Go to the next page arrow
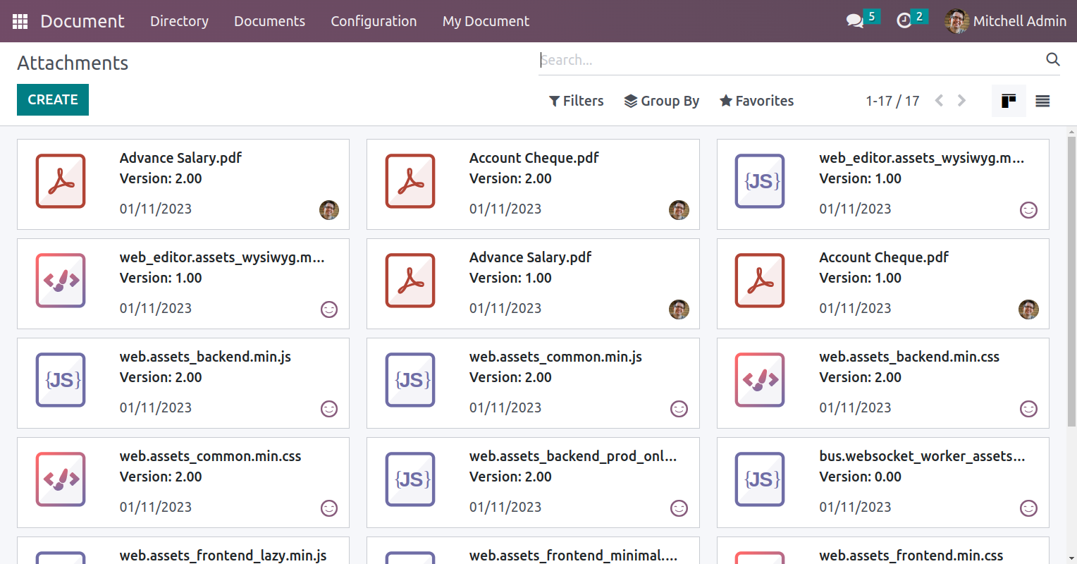This screenshot has height=564, width=1077. 961,101
